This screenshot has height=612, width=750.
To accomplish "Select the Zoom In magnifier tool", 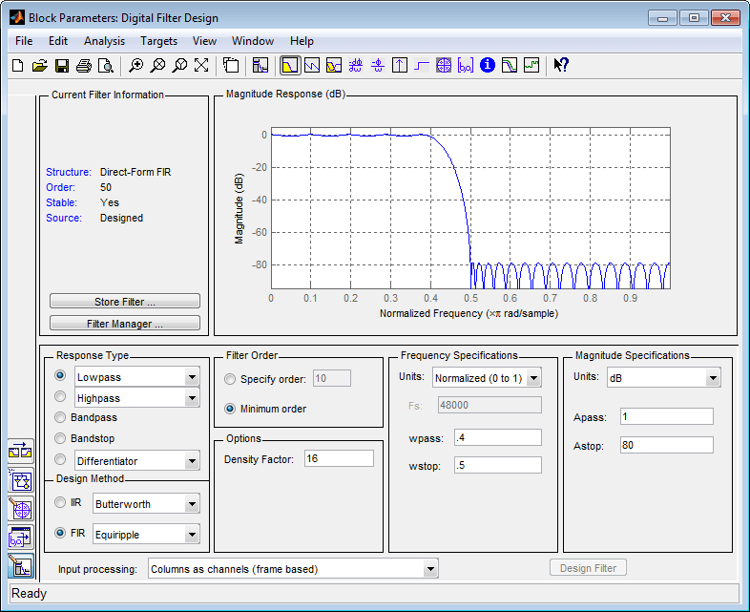I will [136, 66].
